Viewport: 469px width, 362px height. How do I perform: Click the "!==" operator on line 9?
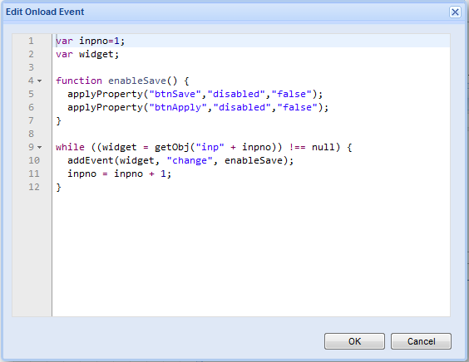point(297,147)
